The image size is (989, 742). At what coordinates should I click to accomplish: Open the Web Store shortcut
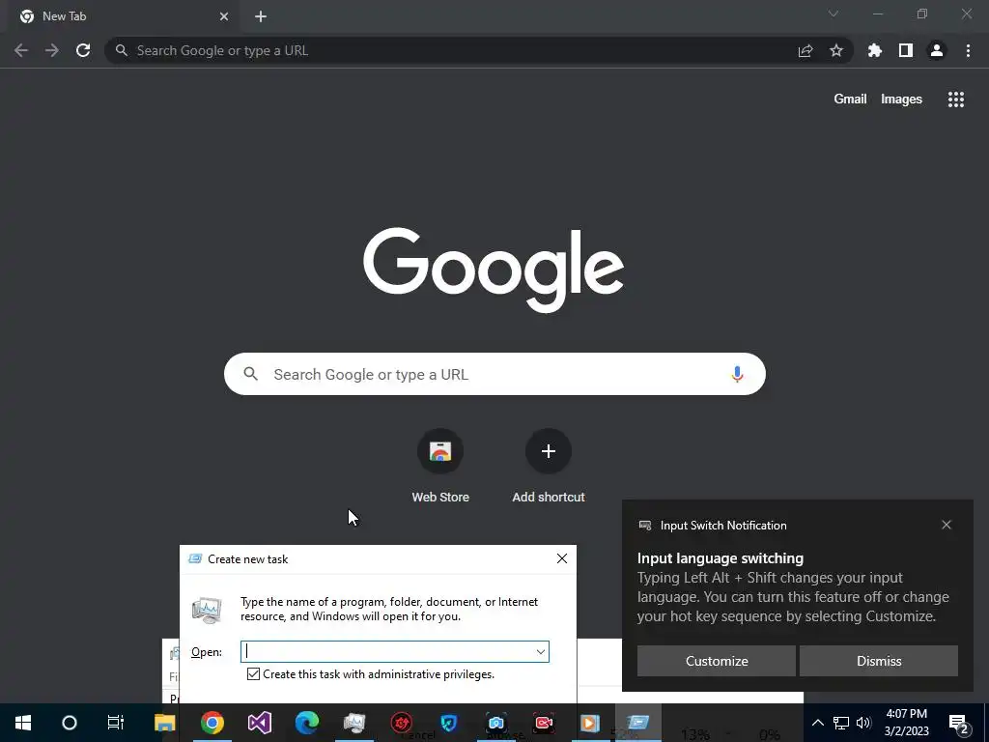pos(440,466)
